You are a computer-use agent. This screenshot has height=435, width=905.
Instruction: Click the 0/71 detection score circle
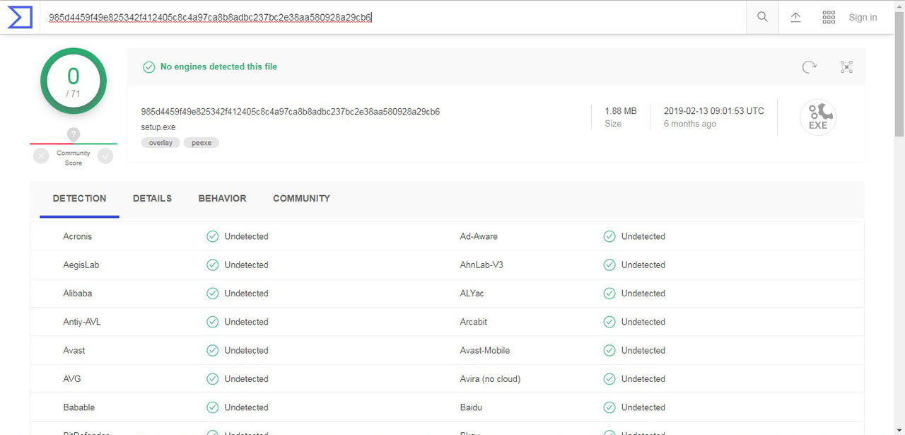(74, 81)
